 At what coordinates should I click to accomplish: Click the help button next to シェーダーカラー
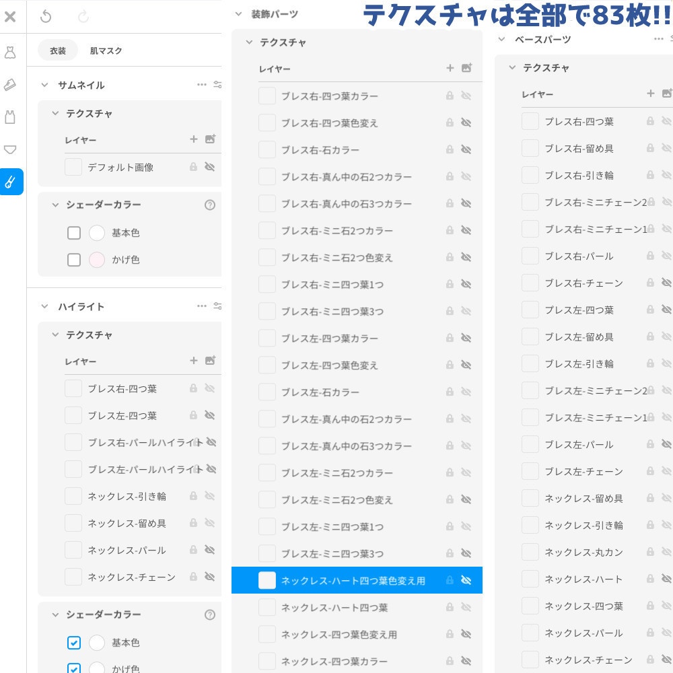point(210,205)
